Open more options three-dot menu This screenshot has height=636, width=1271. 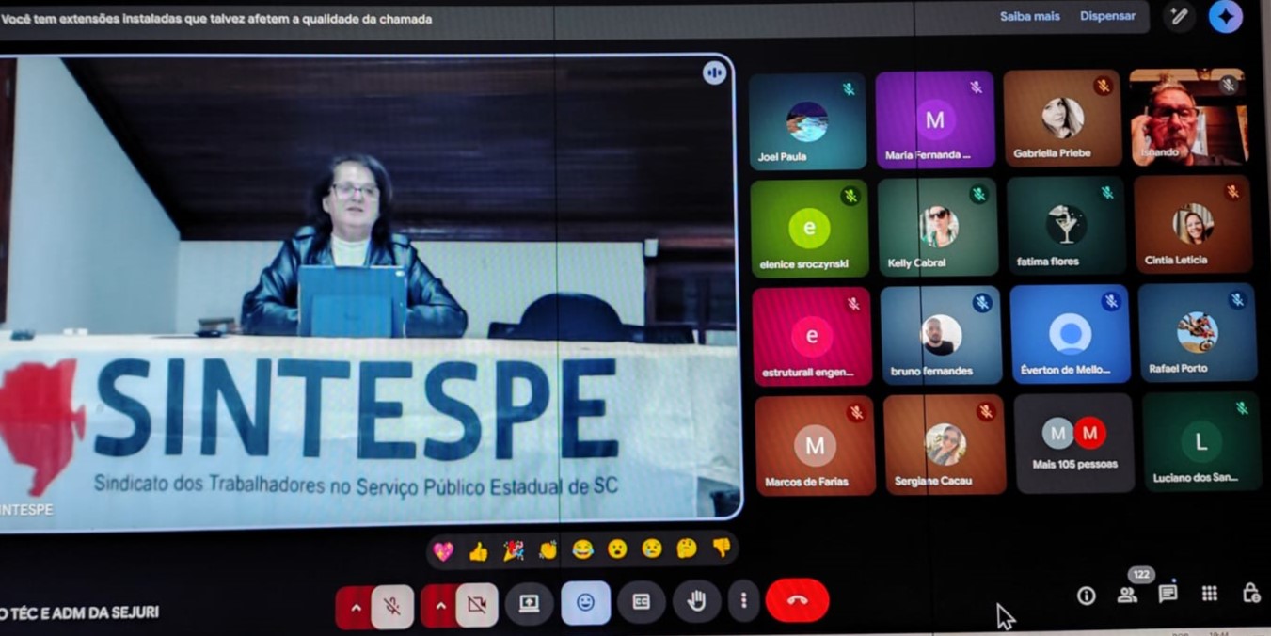point(743,600)
